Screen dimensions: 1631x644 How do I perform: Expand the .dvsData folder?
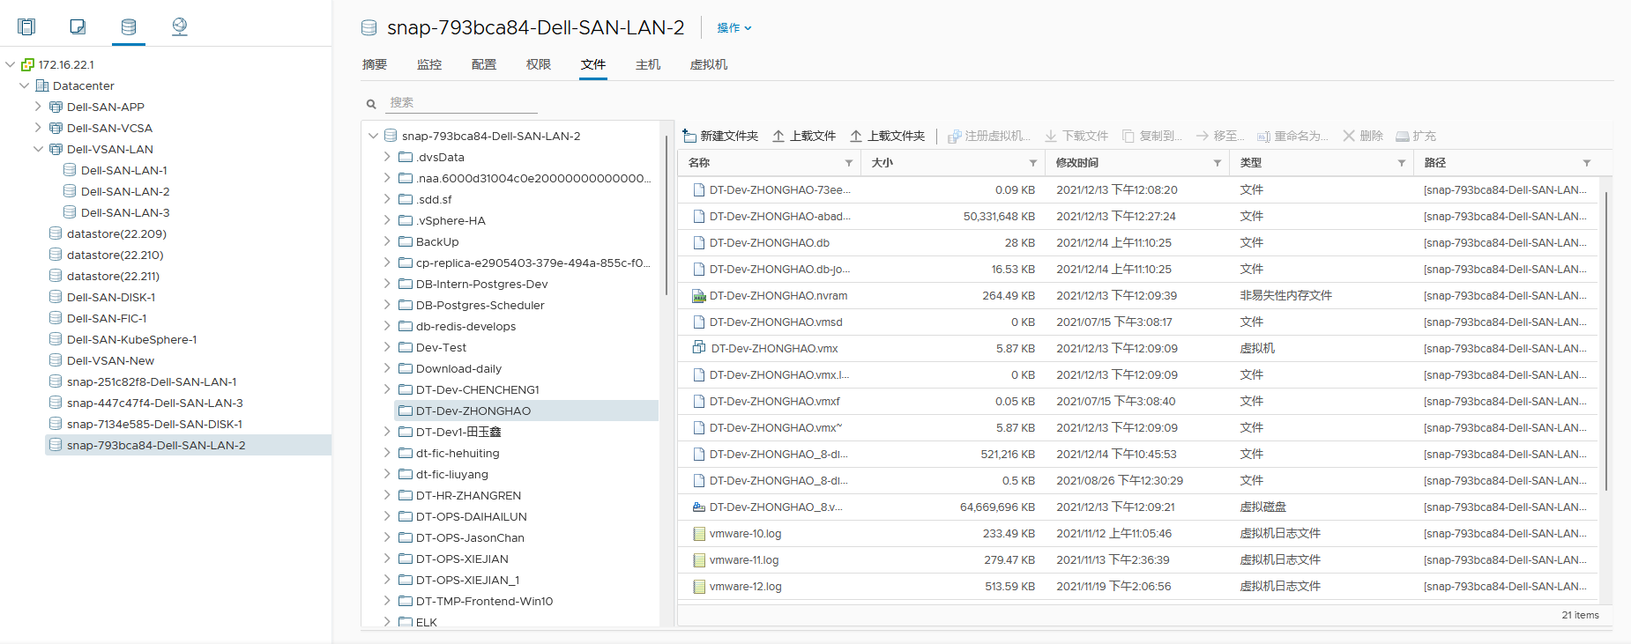click(387, 157)
